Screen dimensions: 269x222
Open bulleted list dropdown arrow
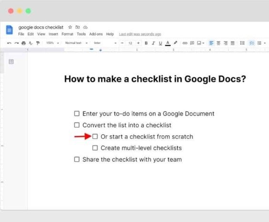[x=265, y=43]
